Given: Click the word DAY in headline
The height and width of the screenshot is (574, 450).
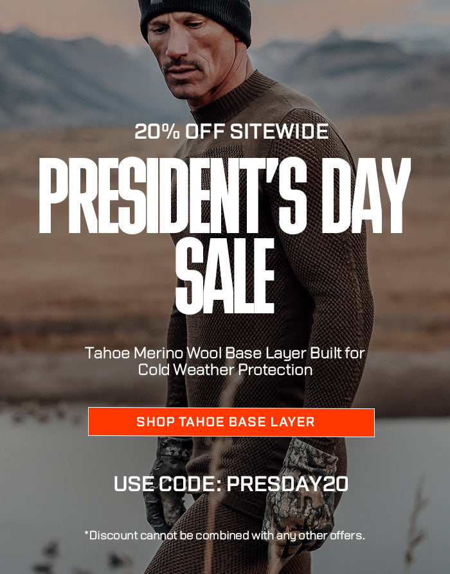Looking at the screenshot, I should pyautogui.click(x=366, y=195).
